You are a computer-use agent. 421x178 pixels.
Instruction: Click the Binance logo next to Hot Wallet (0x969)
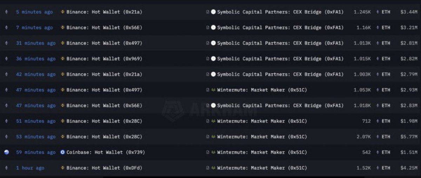pos(63,59)
